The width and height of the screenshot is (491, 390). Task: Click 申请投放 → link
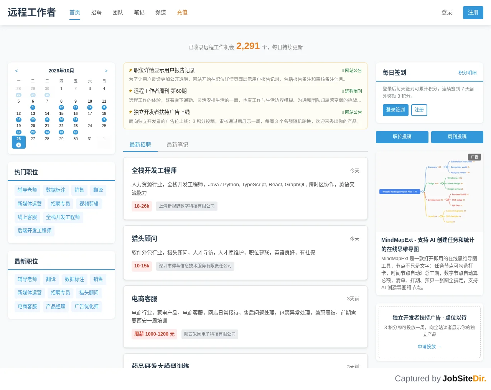[x=430, y=347]
